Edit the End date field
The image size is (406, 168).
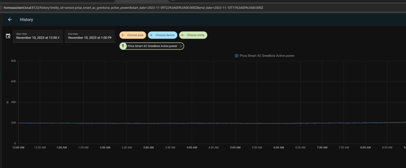(x=90, y=36)
